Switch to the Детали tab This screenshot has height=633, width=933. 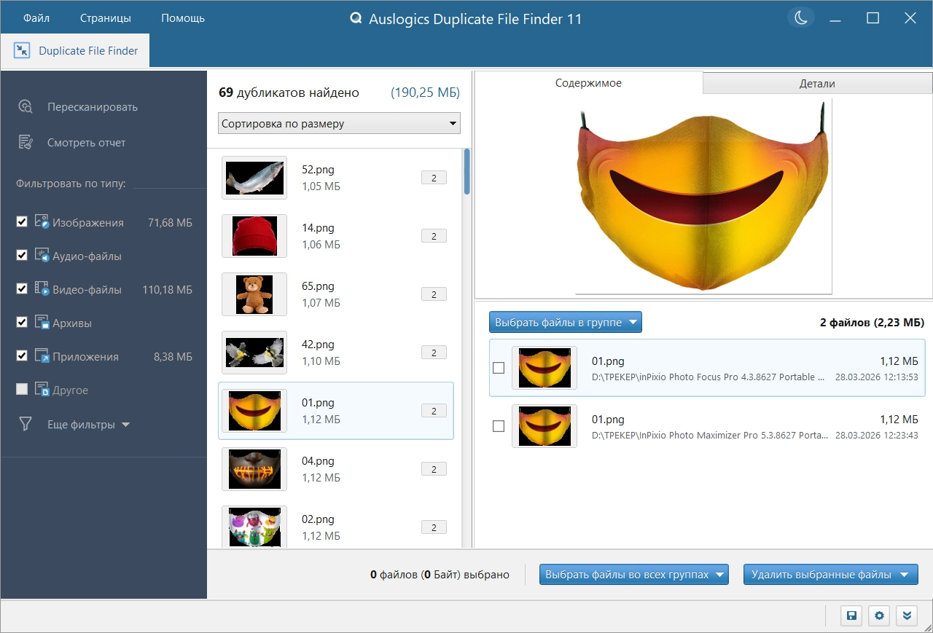tap(817, 84)
